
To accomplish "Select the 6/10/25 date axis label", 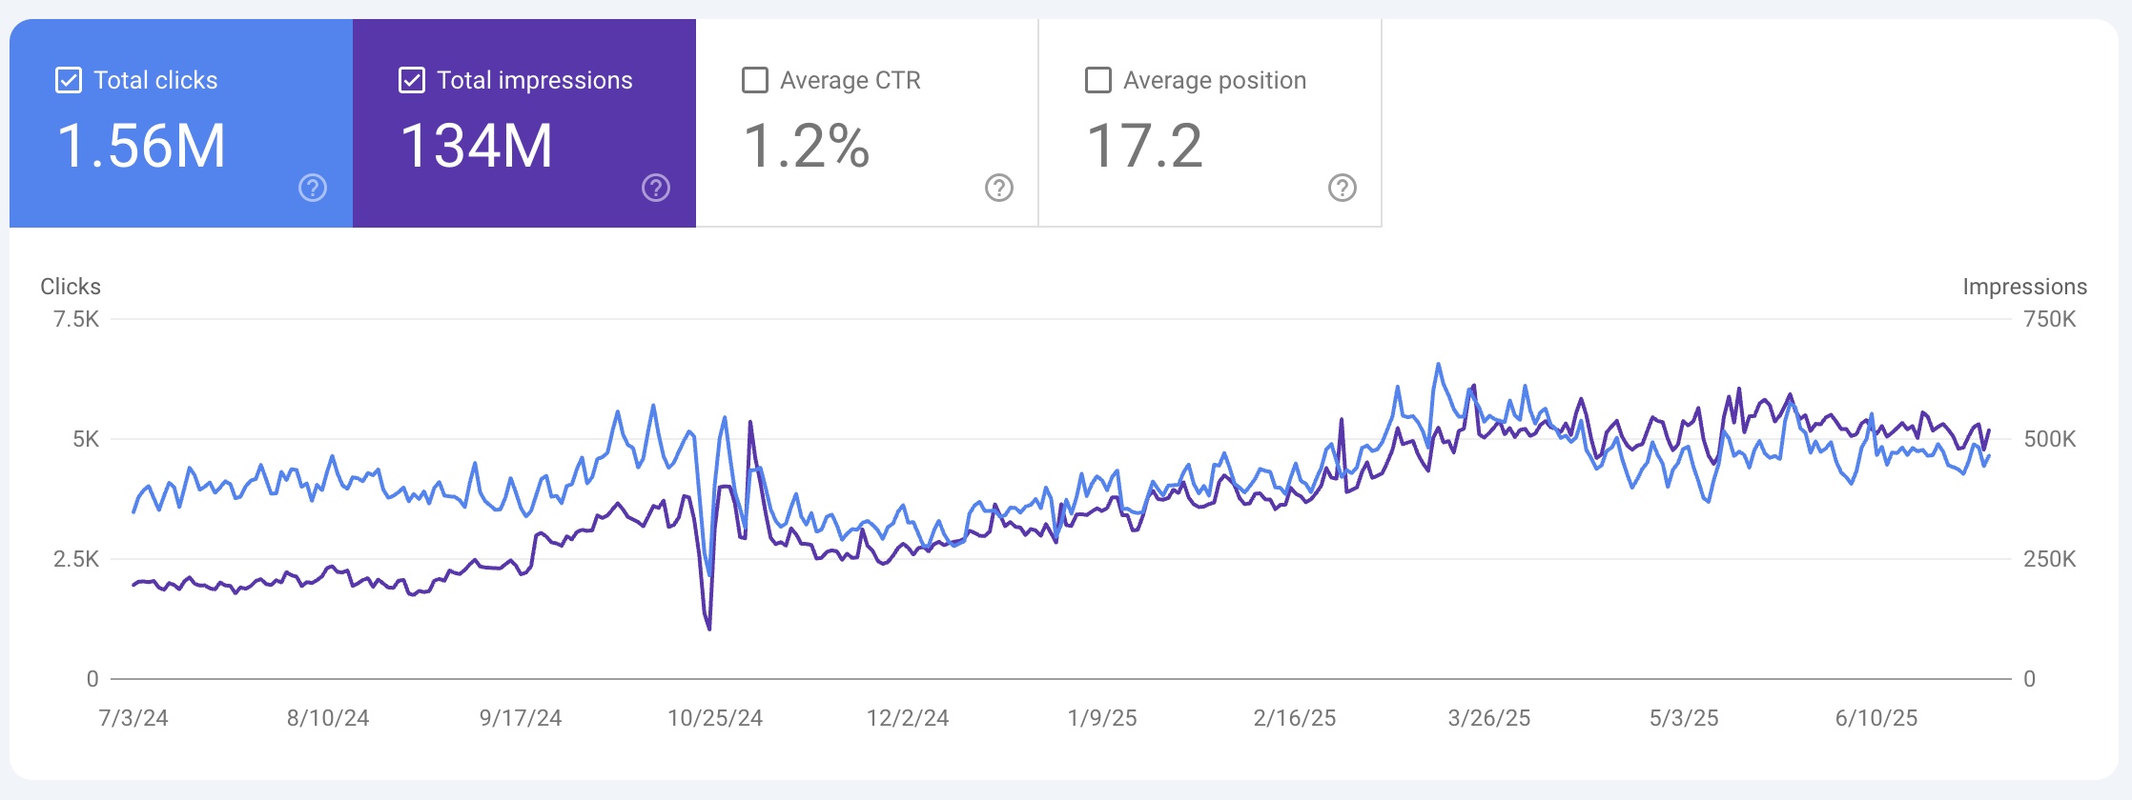I will [x=1876, y=718].
